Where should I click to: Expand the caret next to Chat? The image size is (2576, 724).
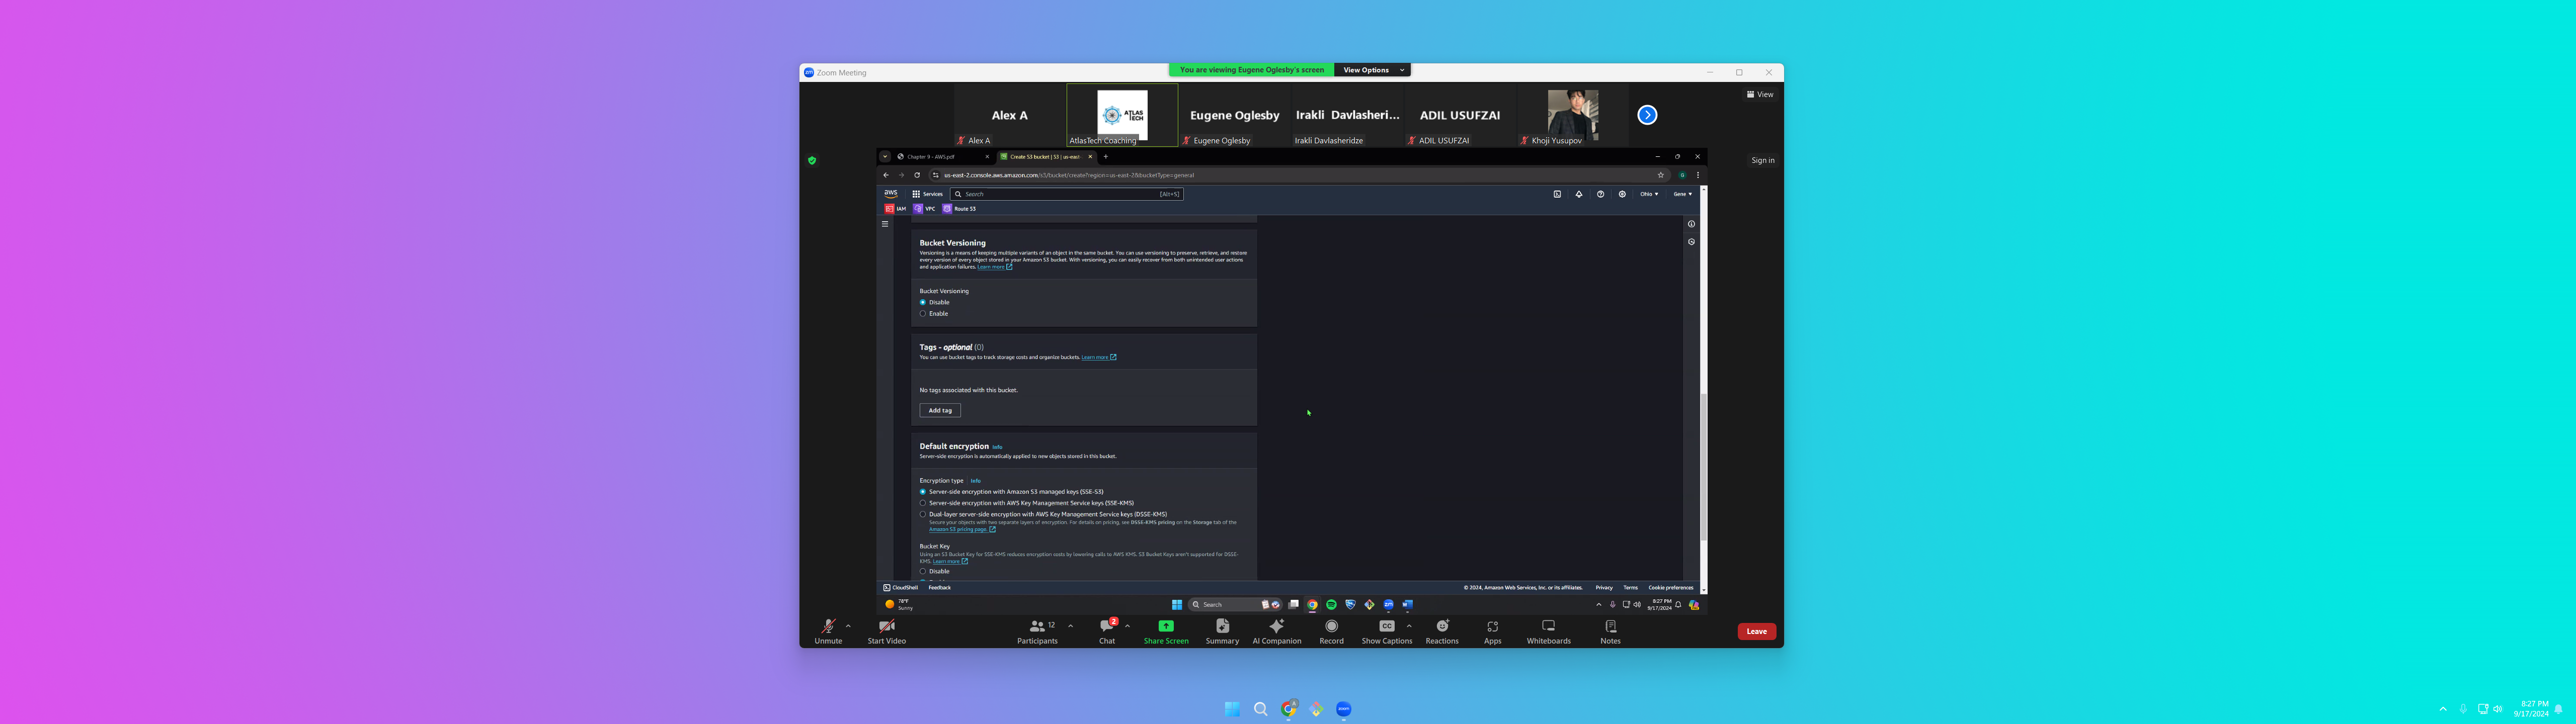pos(1127,626)
